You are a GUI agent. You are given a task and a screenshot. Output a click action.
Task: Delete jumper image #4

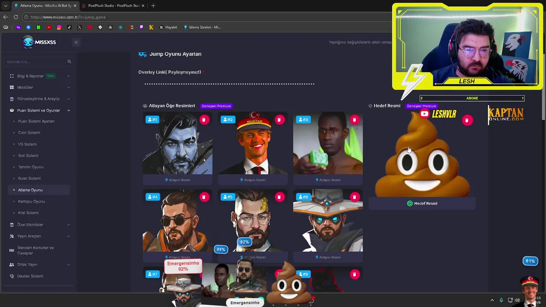tap(203, 197)
